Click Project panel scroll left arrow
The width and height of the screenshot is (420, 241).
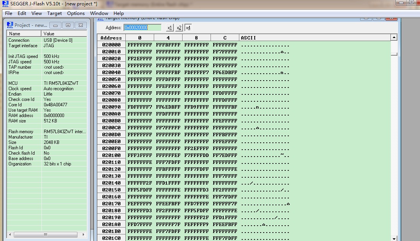point(10,234)
